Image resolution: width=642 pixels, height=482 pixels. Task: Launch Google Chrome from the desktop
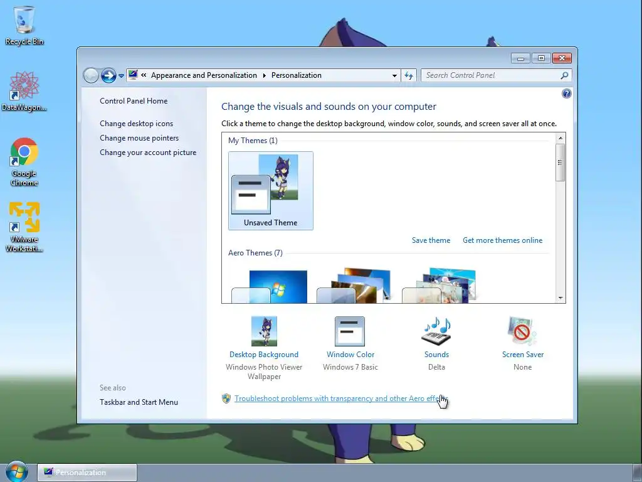tap(24, 162)
